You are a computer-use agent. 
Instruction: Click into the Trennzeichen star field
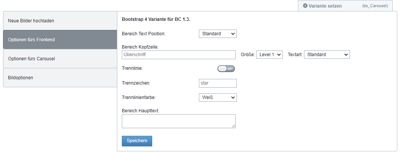pyautogui.click(x=217, y=83)
